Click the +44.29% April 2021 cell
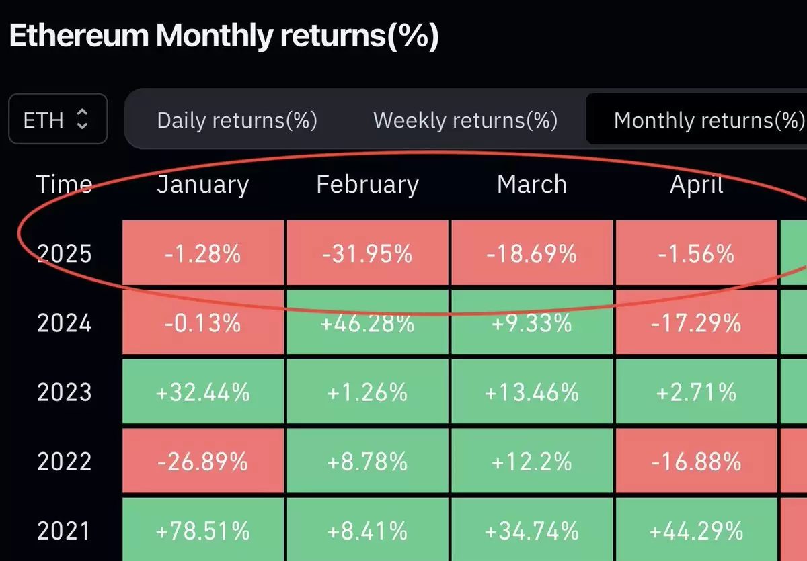Screen dimensions: 807x561 tap(697, 529)
